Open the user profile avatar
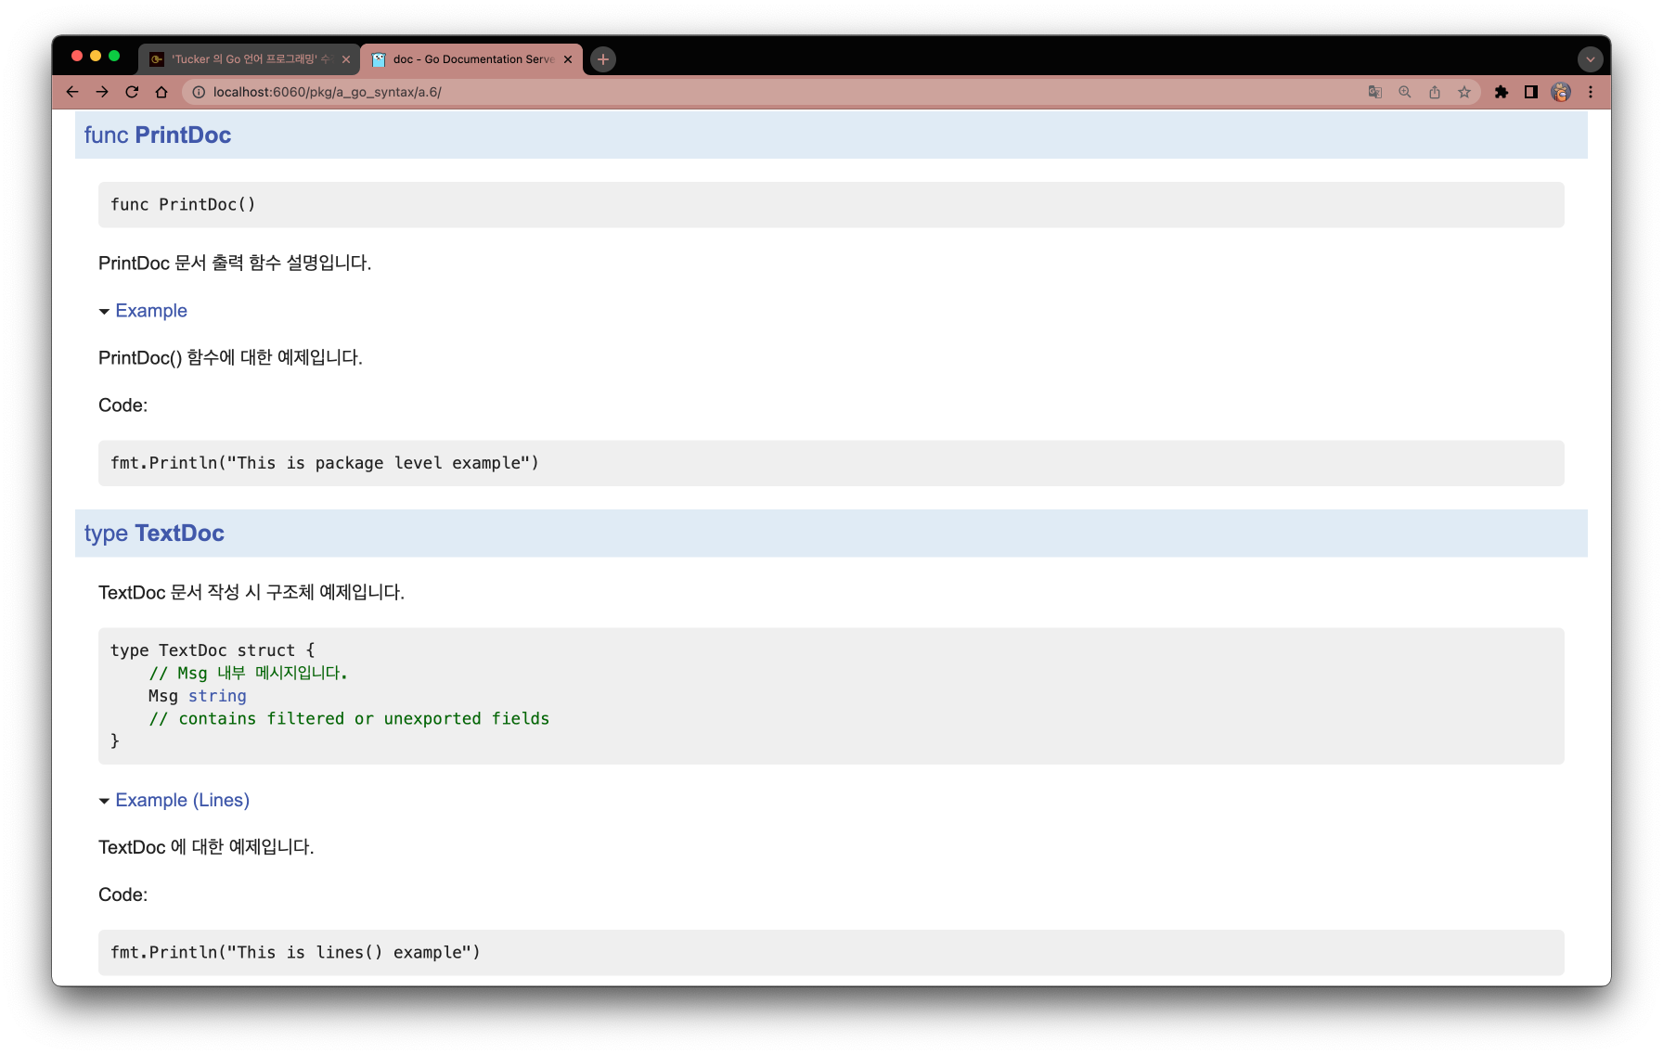The image size is (1663, 1055). (1561, 92)
